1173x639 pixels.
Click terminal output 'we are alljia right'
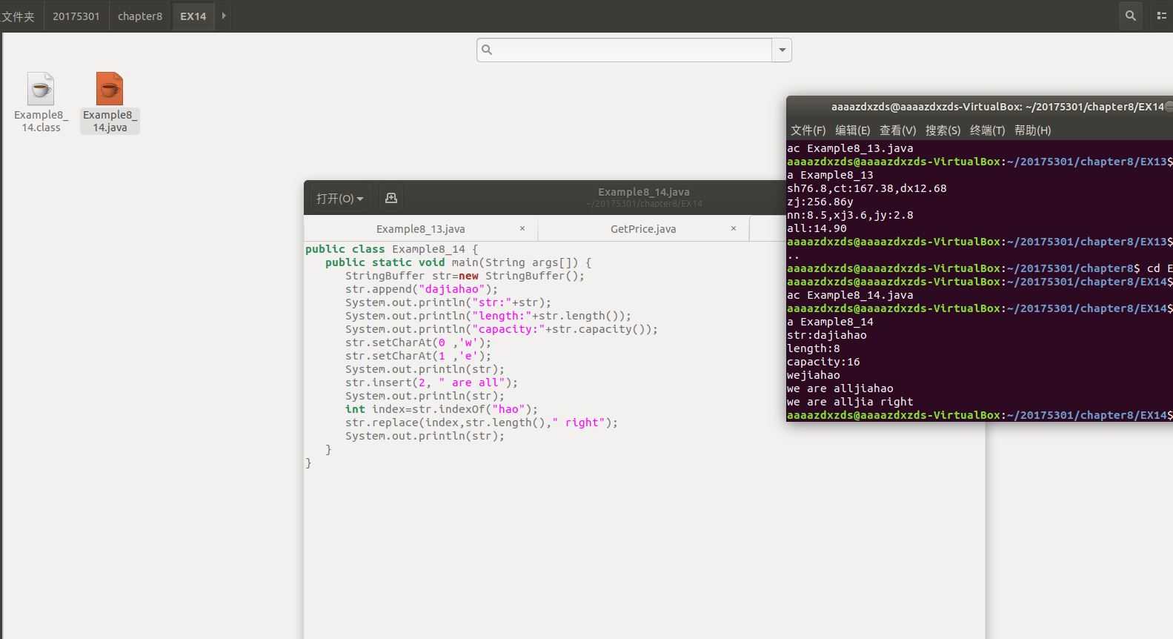[x=850, y=402]
